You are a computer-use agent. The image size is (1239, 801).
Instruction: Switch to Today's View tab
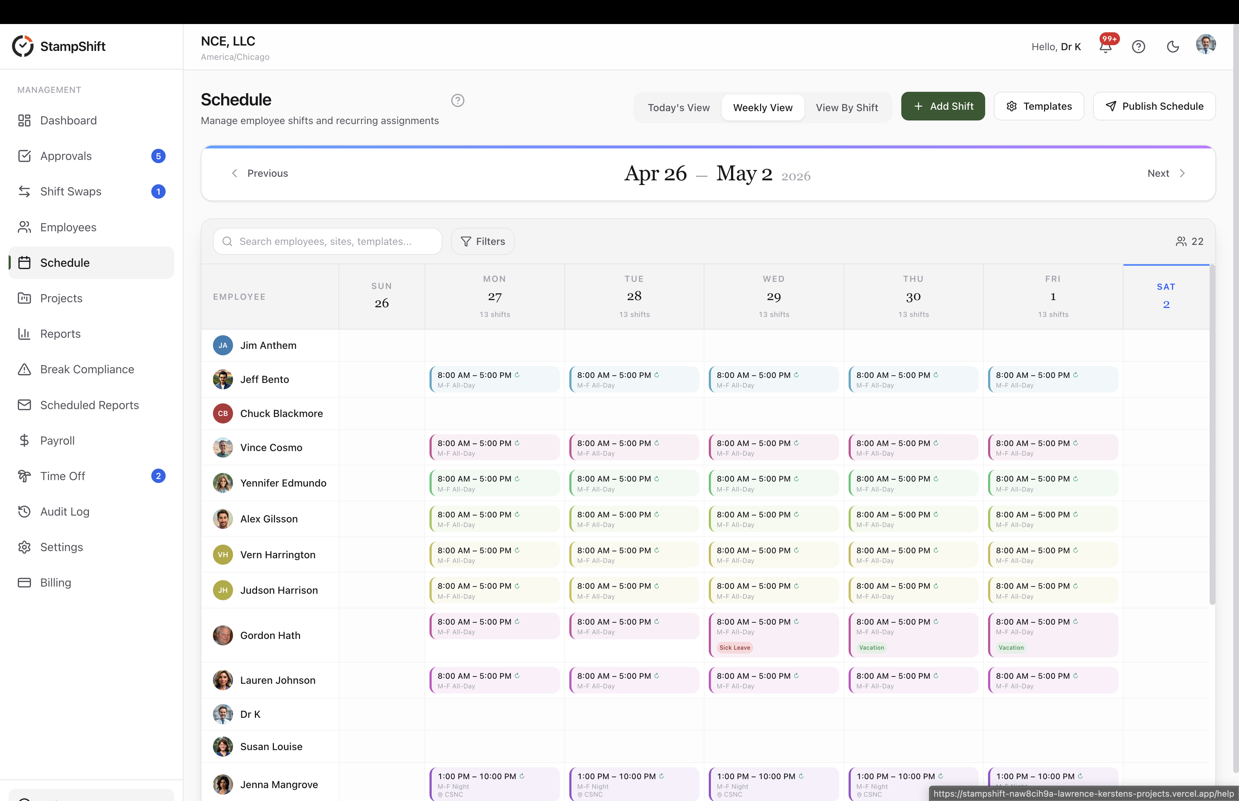(x=679, y=108)
